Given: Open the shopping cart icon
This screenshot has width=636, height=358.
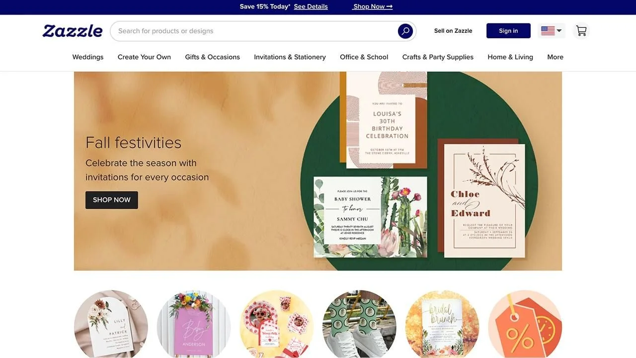Looking at the screenshot, I should tap(581, 31).
